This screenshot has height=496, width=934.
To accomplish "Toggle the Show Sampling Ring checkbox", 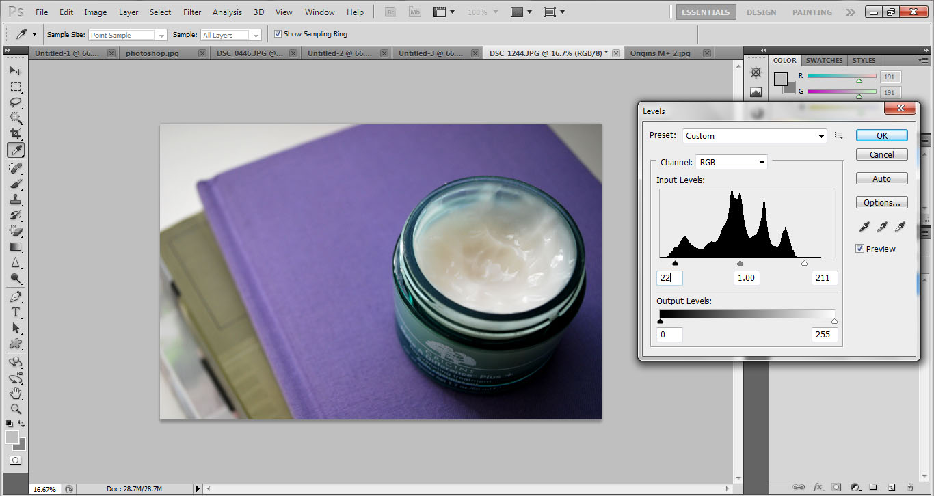I will [x=278, y=34].
